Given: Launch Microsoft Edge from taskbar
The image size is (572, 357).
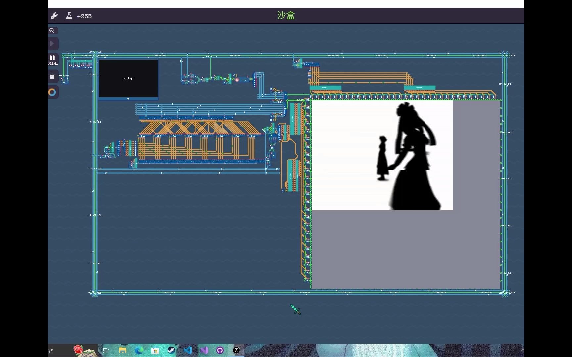Looking at the screenshot, I should 139,350.
